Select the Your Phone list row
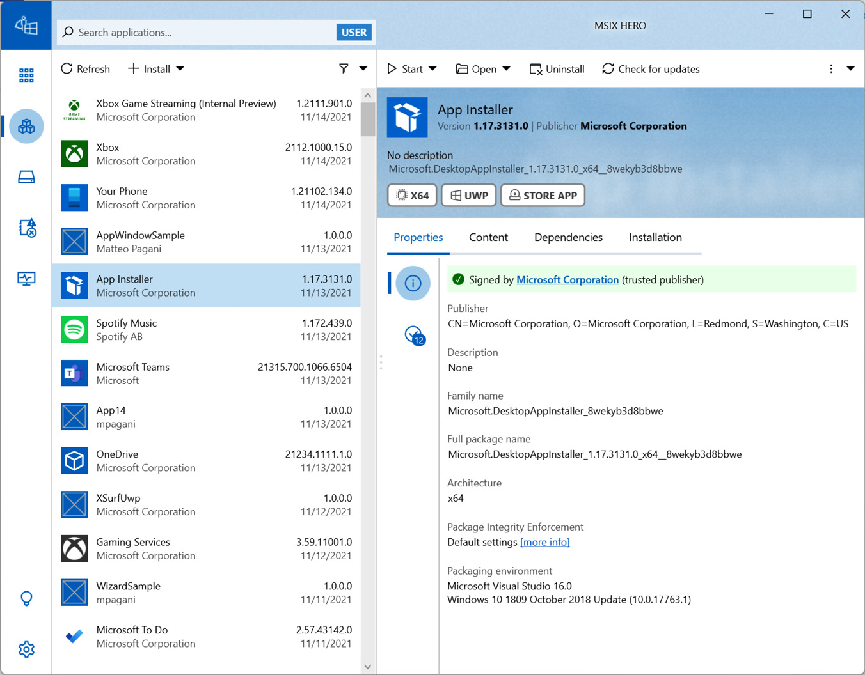The height and width of the screenshot is (675, 865). click(206, 198)
